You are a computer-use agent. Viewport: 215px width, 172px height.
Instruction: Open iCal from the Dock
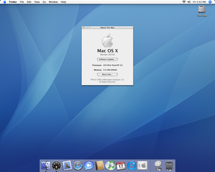pyautogui.click(x=121, y=165)
